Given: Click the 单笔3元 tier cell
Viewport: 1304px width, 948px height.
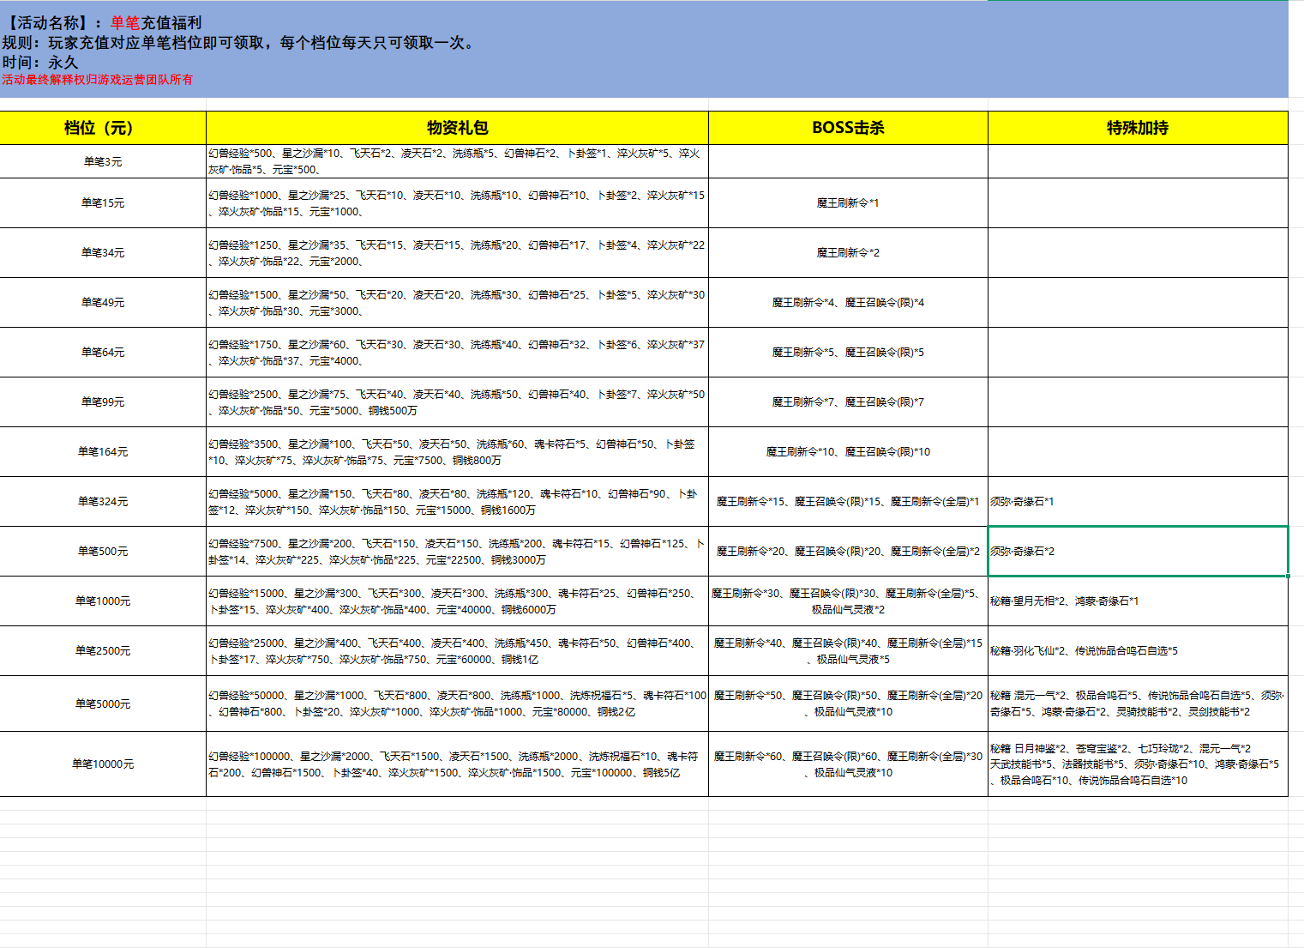Looking at the screenshot, I should (x=103, y=161).
